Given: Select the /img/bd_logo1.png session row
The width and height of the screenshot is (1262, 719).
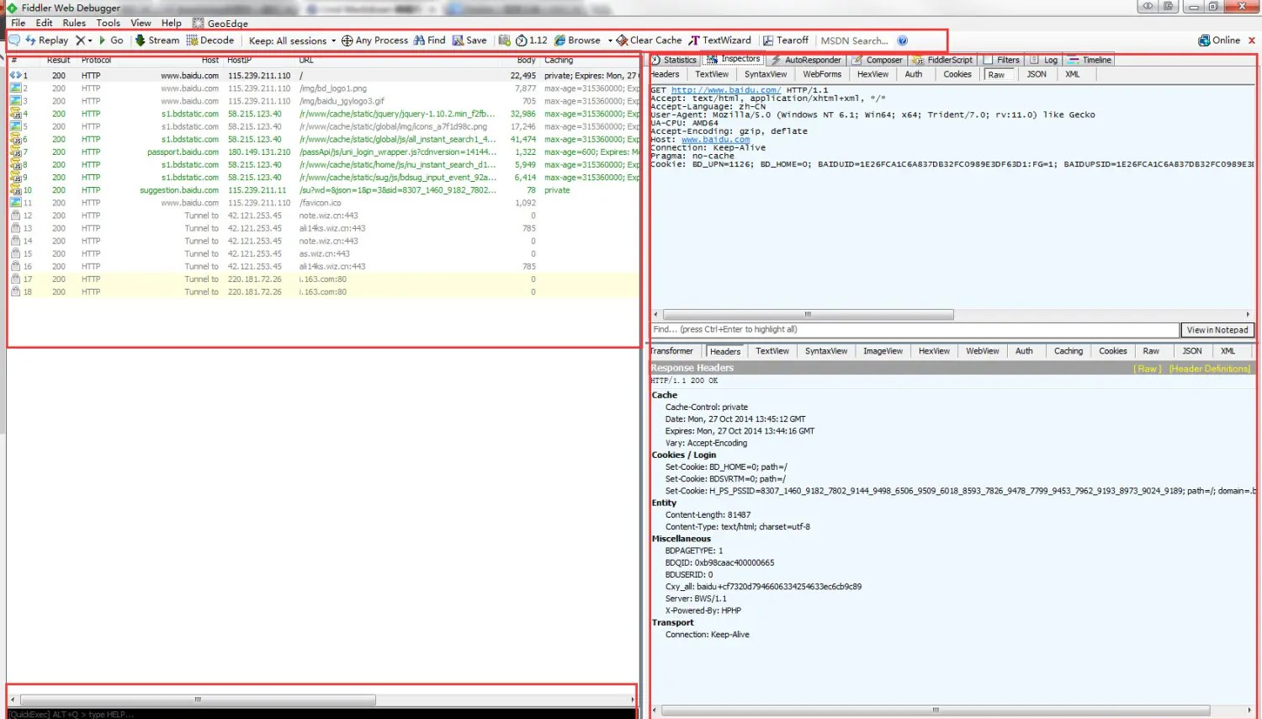Looking at the screenshot, I should [324, 88].
